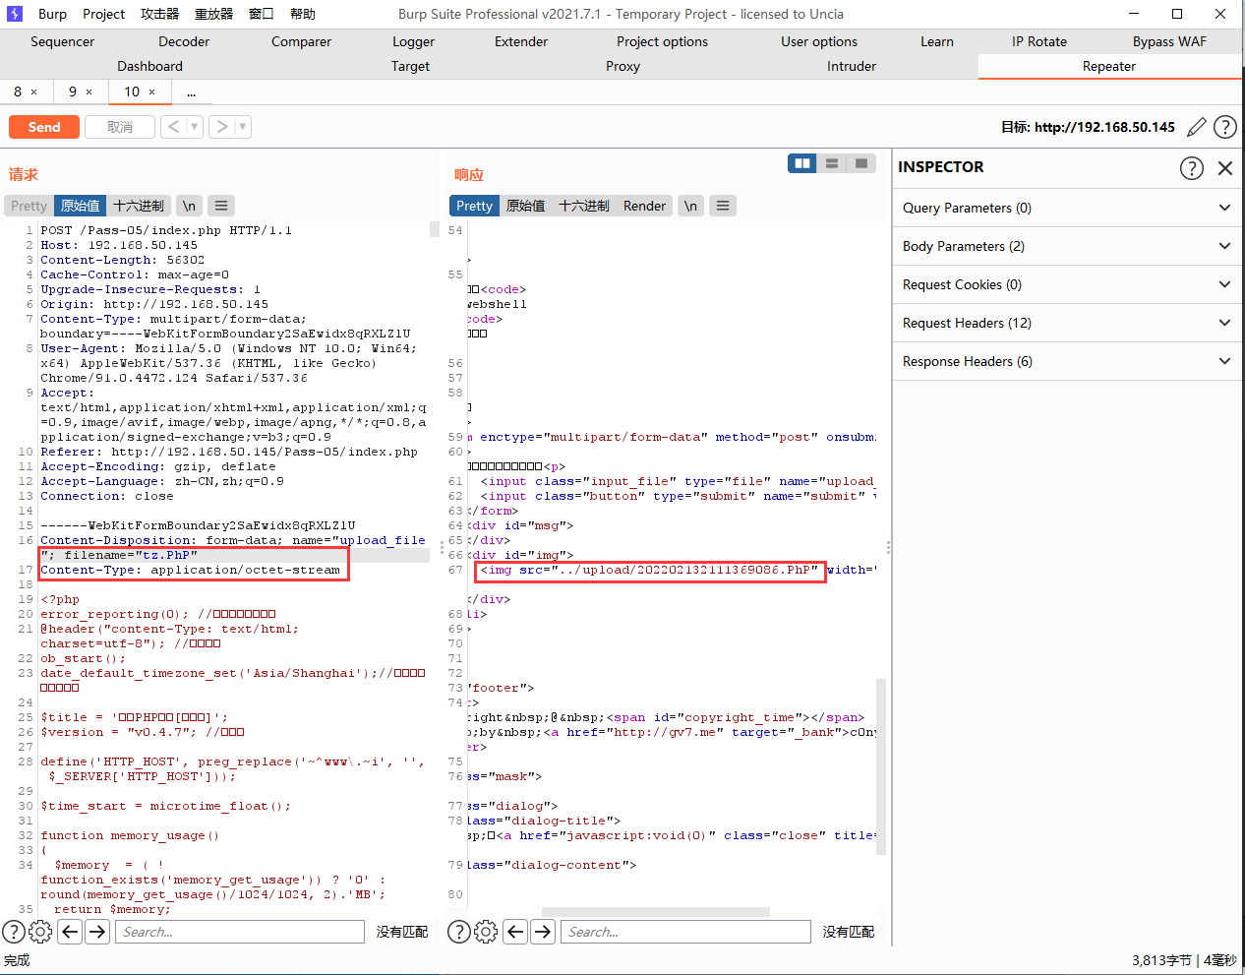Open the IP Rotate tab

pos(1039,41)
